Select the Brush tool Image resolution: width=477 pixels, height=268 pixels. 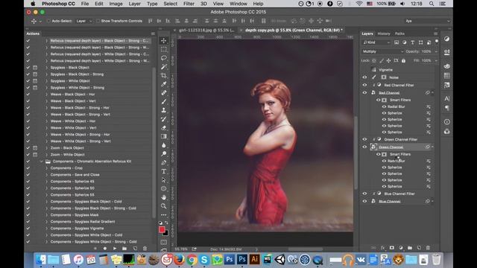click(164, 101)
